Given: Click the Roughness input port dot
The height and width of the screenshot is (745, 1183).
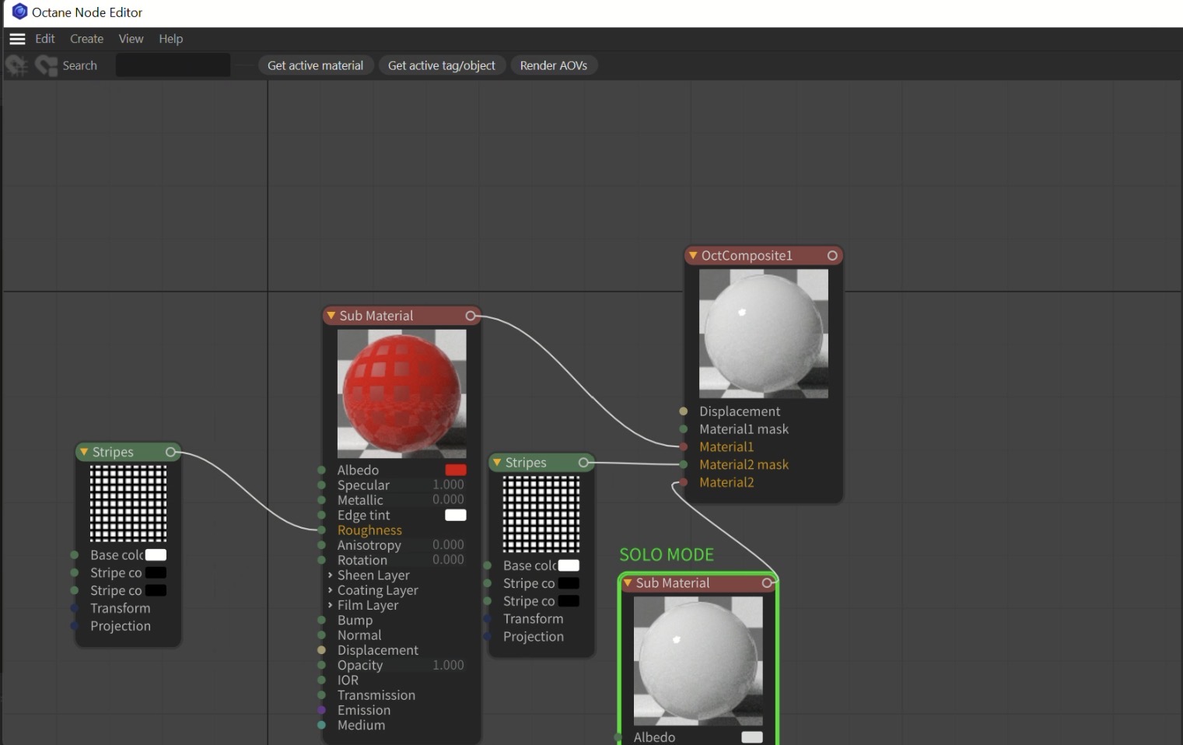Looking at the screenshot, I should (x=321, y=530).
